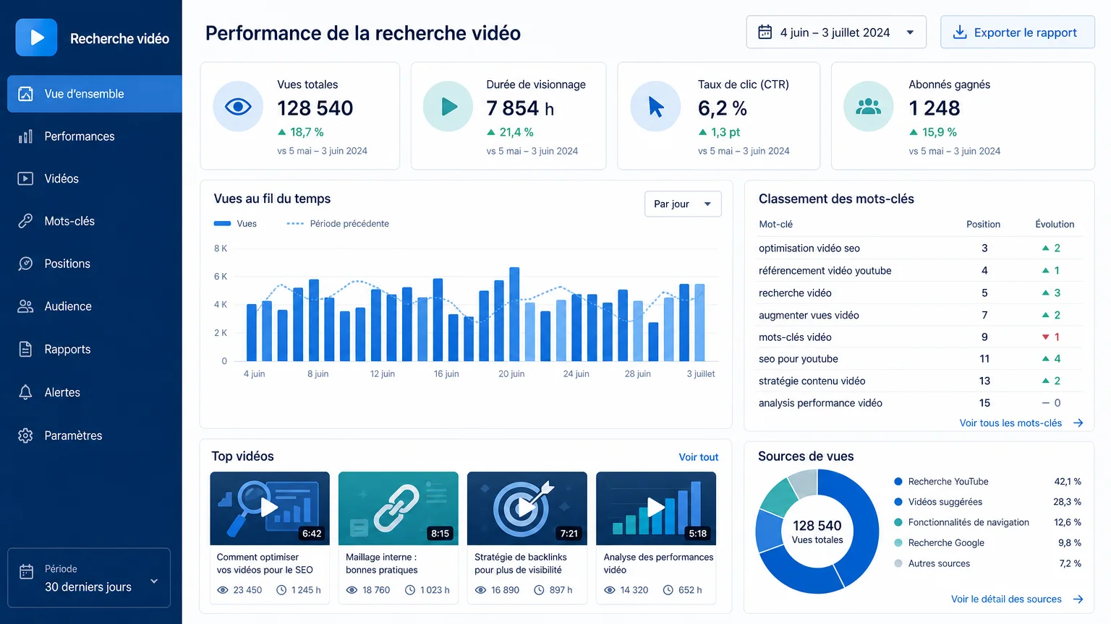Click the 'mots-clés vidéo' keyword
1111x624 pixels.
point(795,337)
